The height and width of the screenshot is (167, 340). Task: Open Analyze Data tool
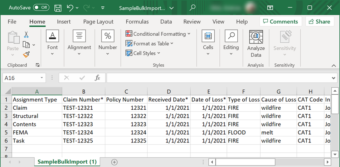click(256, 44)
